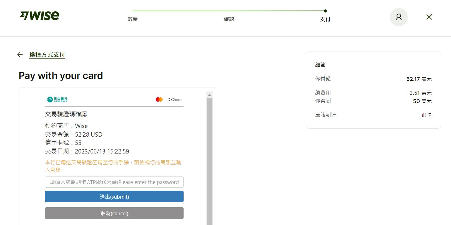The height and width of the screenshot is (225, 451).
Task: Click the orange OTP sent notice
Action: pos(113,166)
